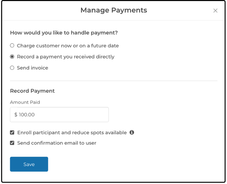Click the dollar sign in the amount field
Screen dimensions: 227x184
[16, 115]
